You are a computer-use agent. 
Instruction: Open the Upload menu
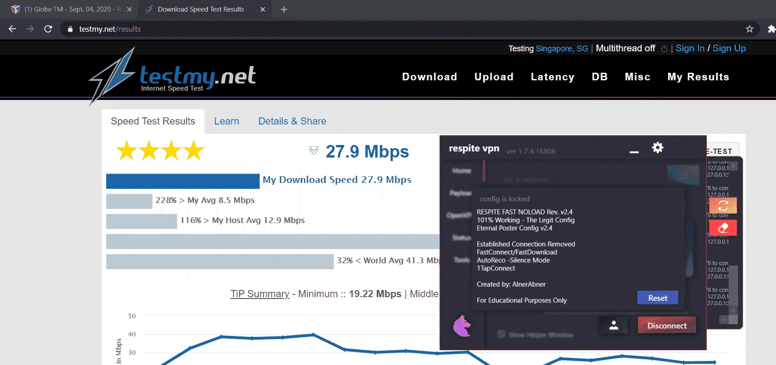click(494, 77)
